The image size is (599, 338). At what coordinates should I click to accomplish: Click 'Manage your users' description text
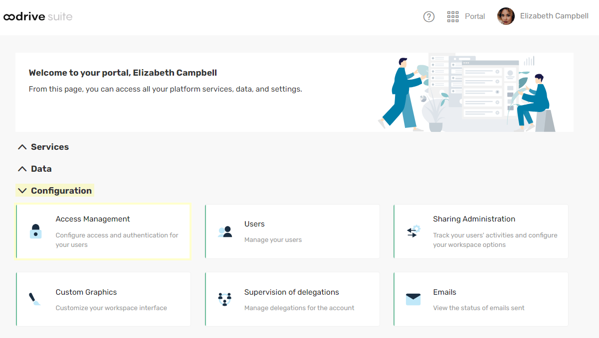[x=273, y=240]
